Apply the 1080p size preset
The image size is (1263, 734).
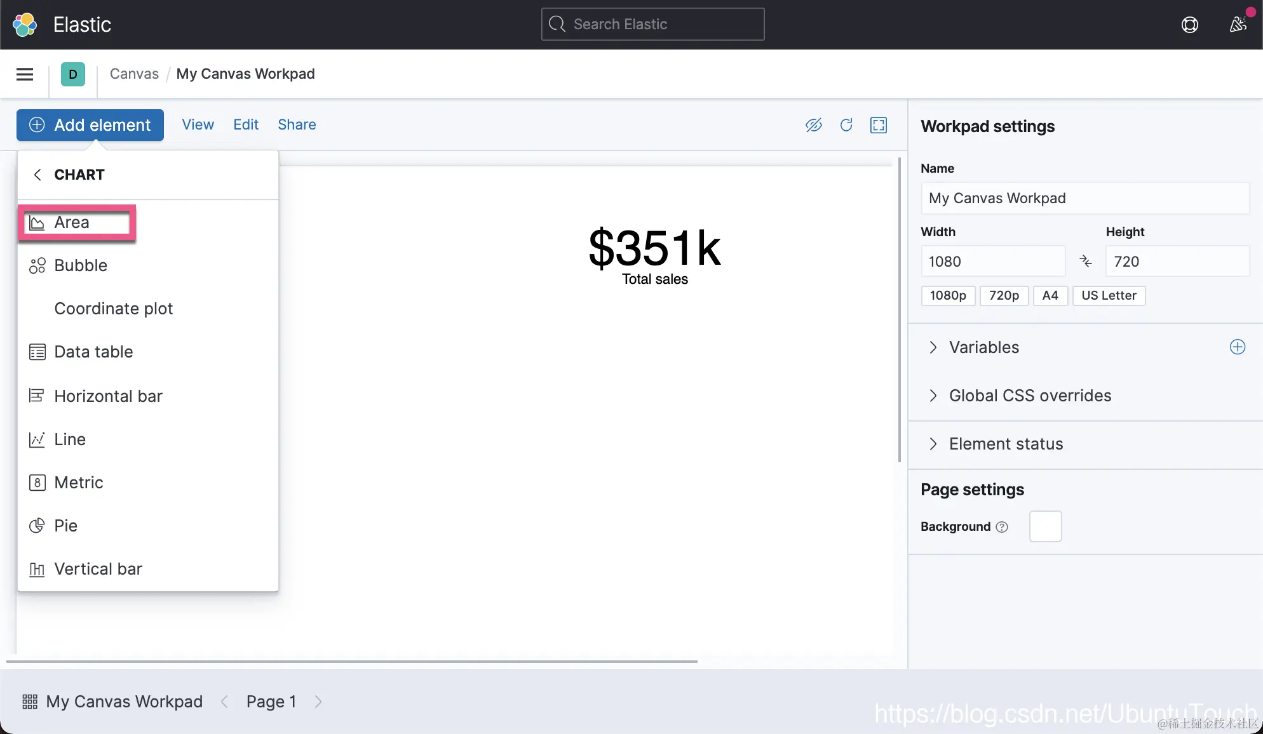tap(947, 295)
